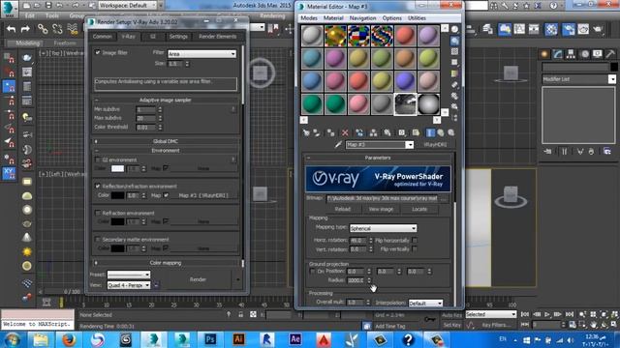Open the Modify tab in command panel
The height and width of the screenshot is (348, 620).
click(x=558, y=54)
